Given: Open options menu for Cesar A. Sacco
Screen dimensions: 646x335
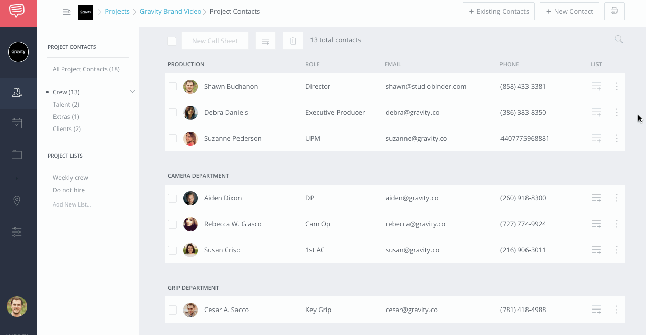Looking at the screenshot, I should [x=617, y=310].
